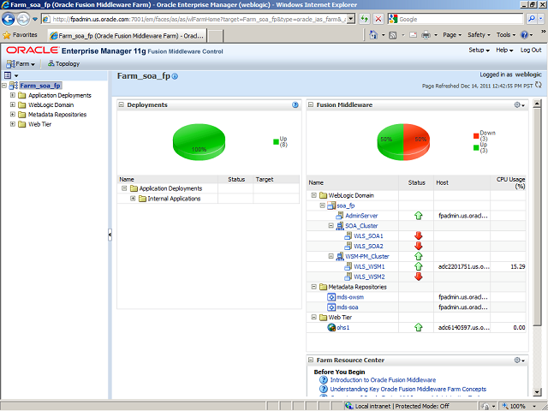Open the Setup menu

click(x=479, y=51)
